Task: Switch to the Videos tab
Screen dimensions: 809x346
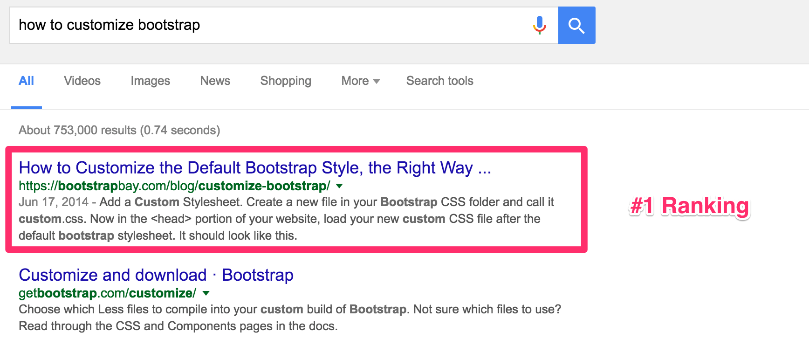Action: (x=82, y=81)
